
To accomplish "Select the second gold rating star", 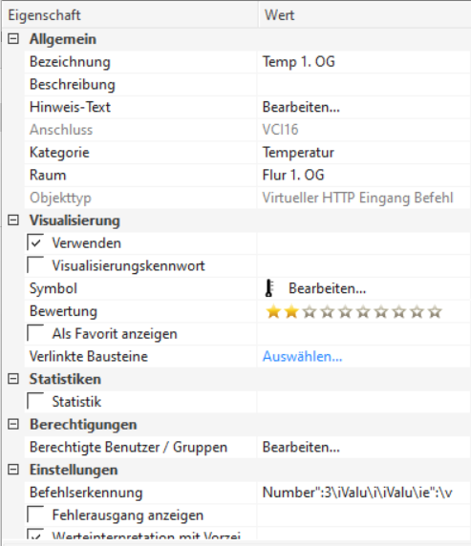I will tap(291, 311).
